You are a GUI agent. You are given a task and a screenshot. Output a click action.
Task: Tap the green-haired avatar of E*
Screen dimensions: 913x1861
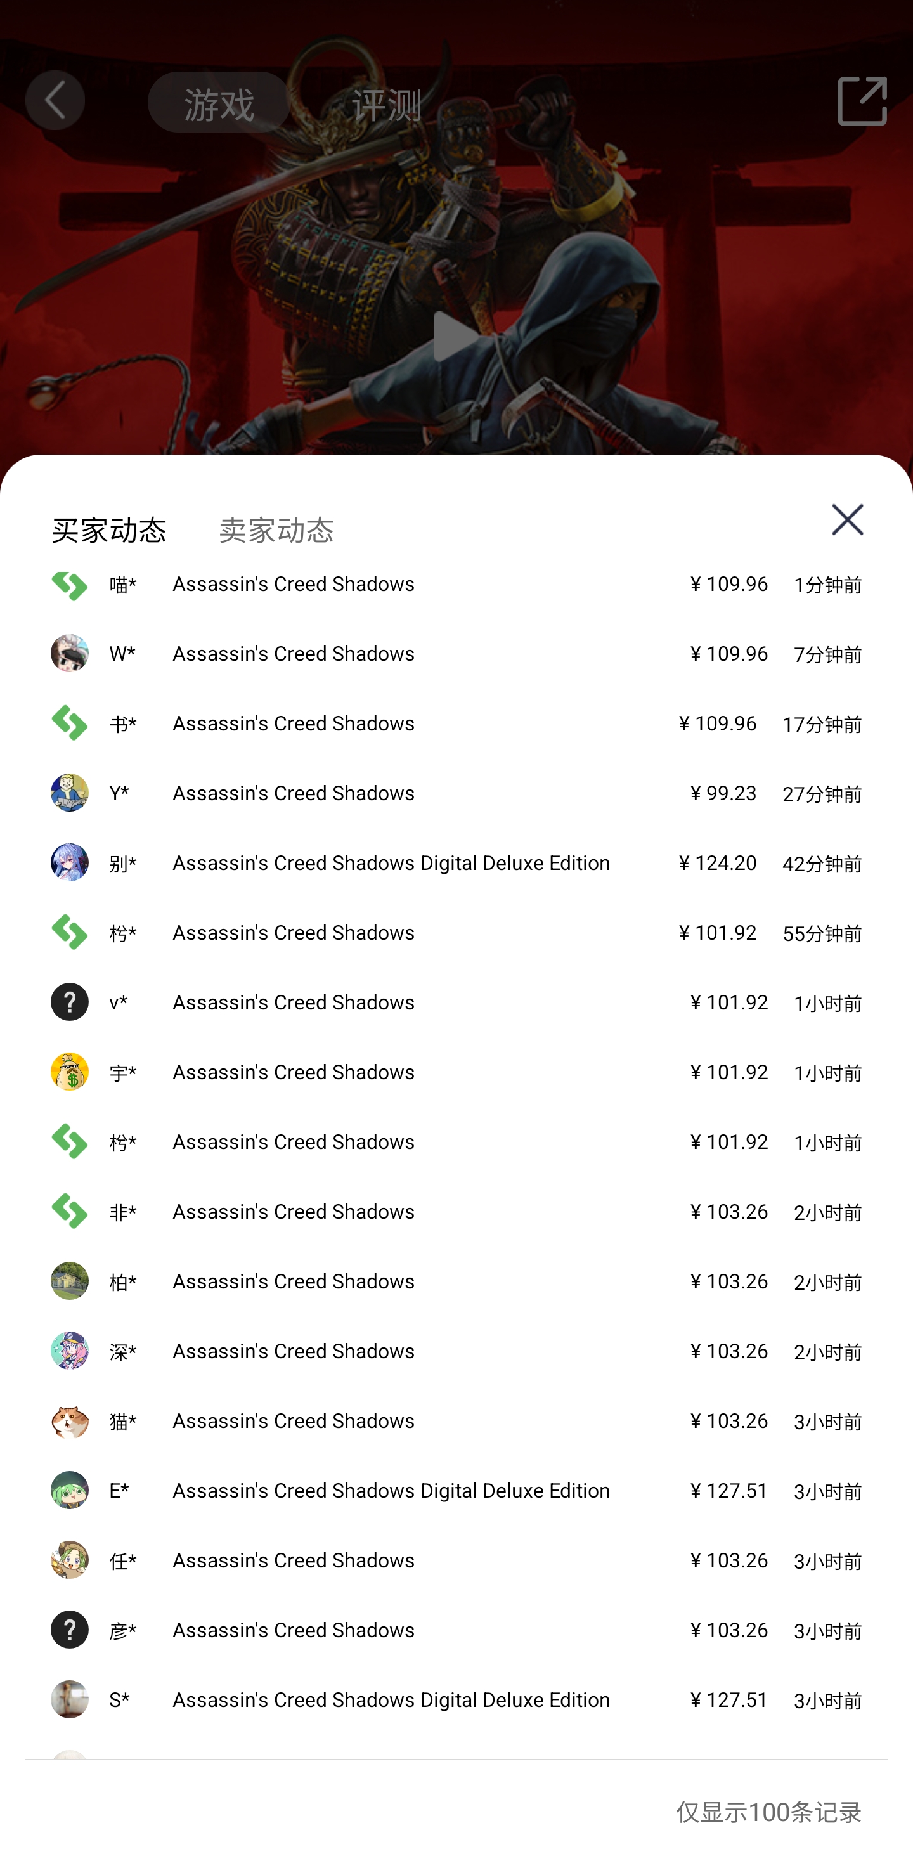[69, 1491]
